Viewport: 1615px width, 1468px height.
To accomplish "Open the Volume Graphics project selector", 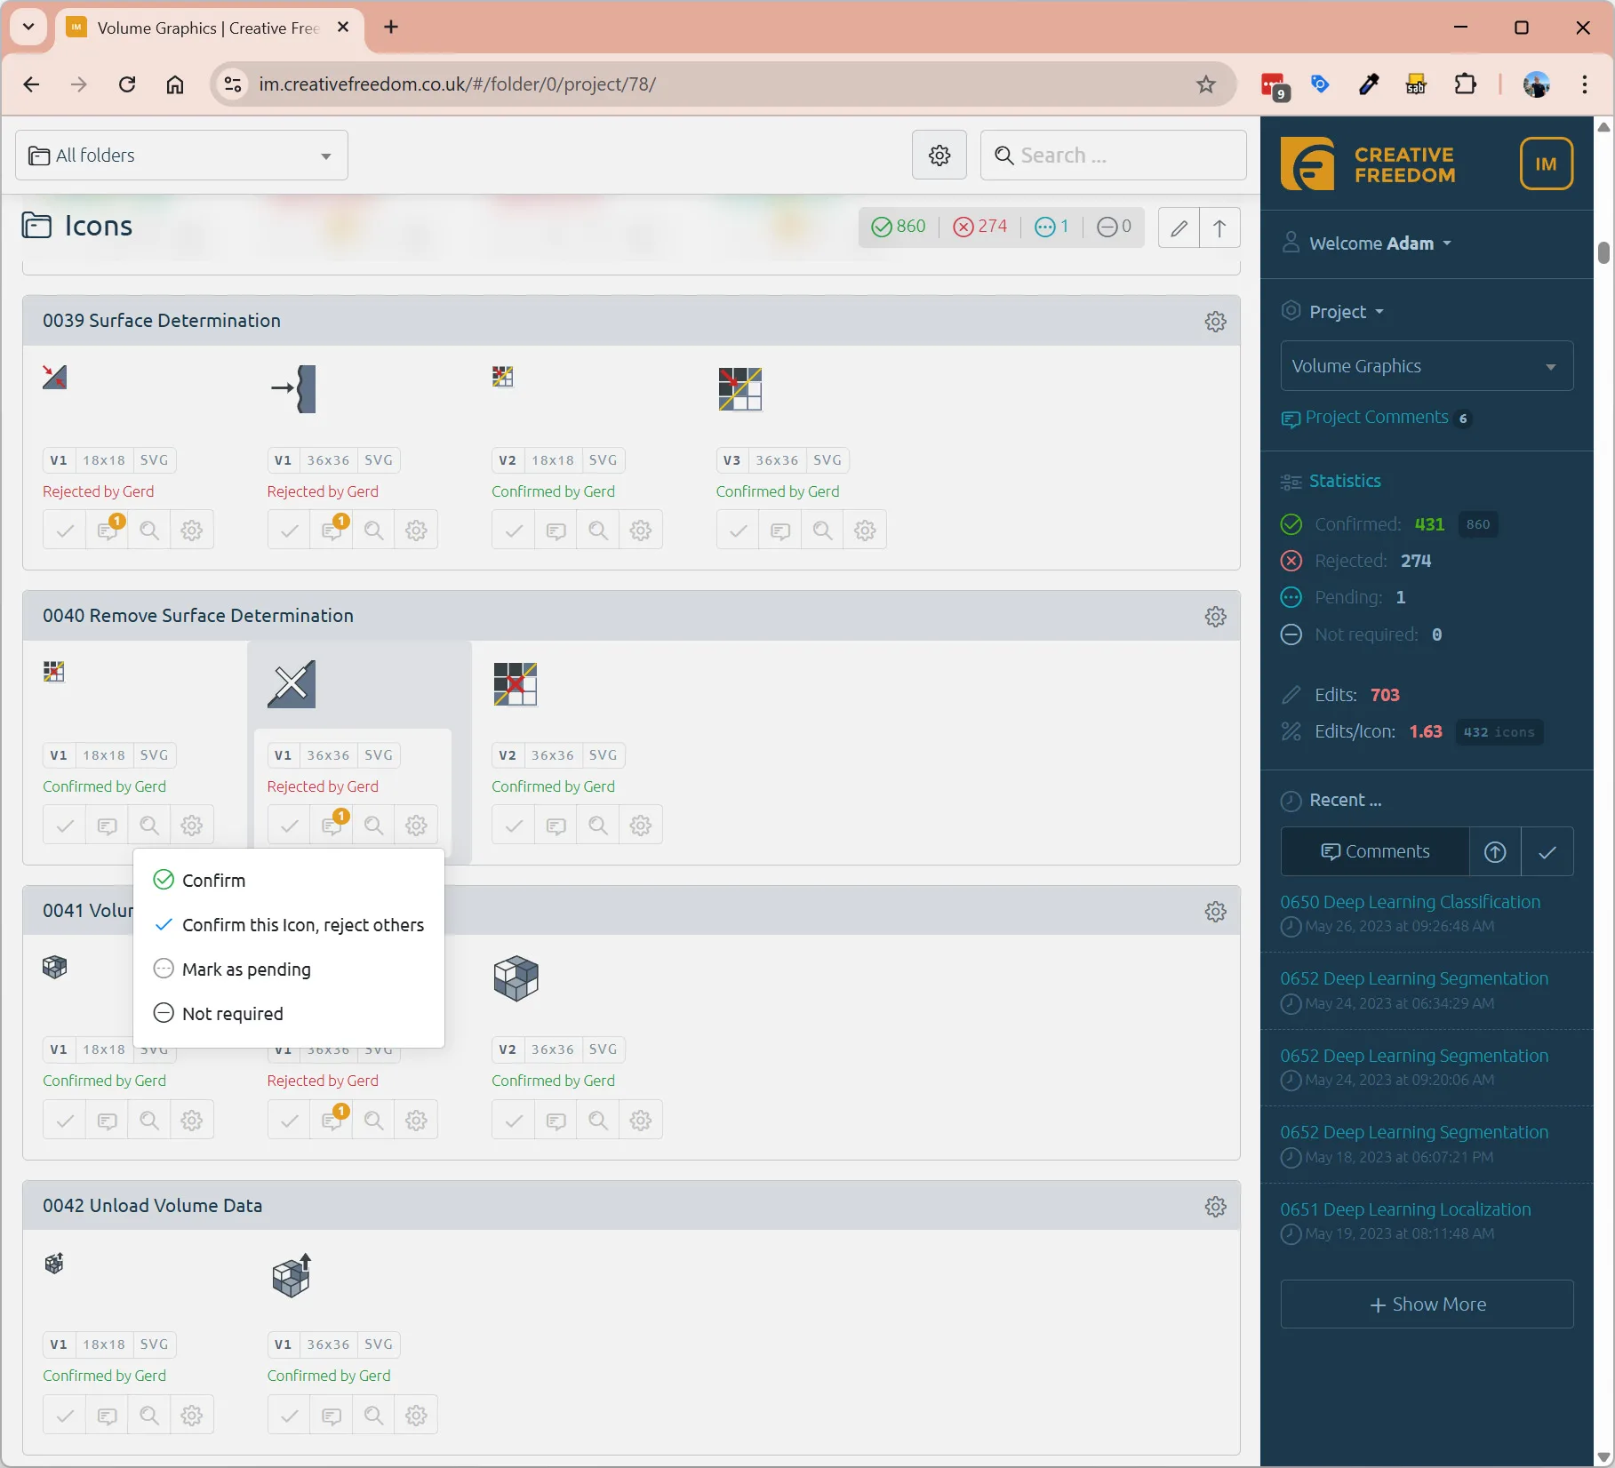I will click(1425, 365).
